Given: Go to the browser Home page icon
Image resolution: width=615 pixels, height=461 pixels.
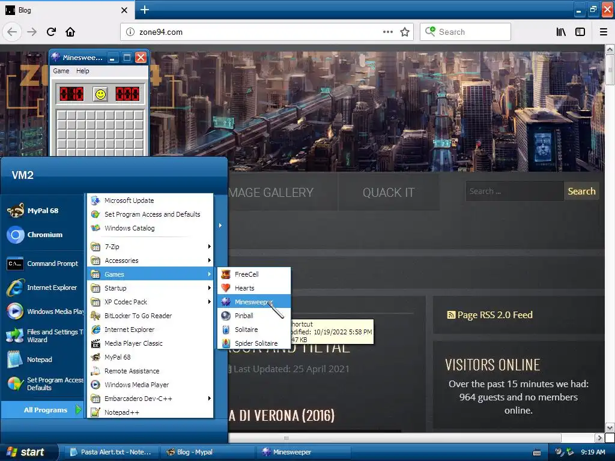Looking at the screenshot, I should coord(70,32).
